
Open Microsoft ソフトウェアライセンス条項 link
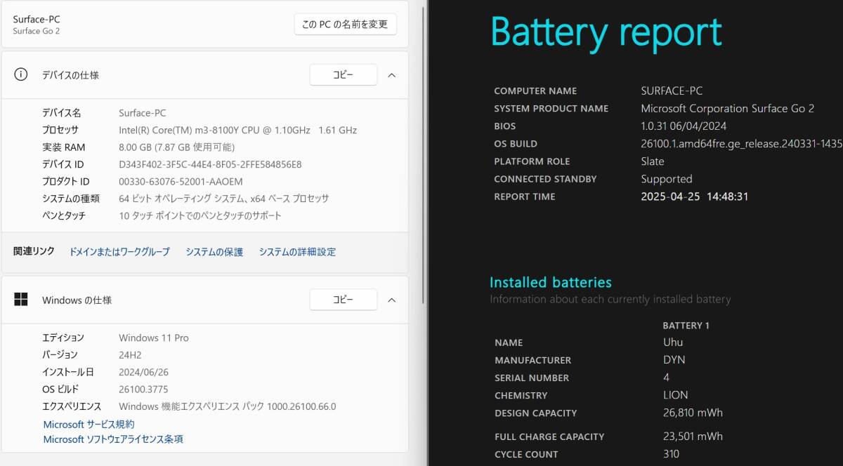(113, 439)
